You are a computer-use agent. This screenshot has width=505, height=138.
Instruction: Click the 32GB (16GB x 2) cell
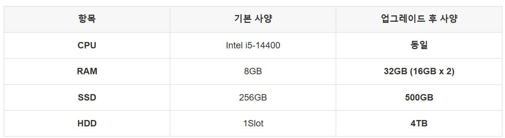point(419,71)
